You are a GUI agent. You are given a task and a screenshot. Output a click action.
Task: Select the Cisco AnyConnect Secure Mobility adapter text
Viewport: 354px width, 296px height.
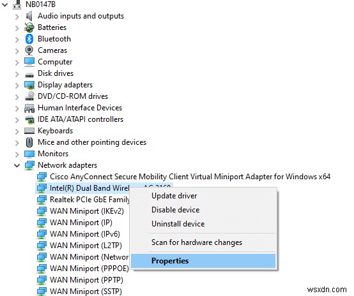pos(190,177)
